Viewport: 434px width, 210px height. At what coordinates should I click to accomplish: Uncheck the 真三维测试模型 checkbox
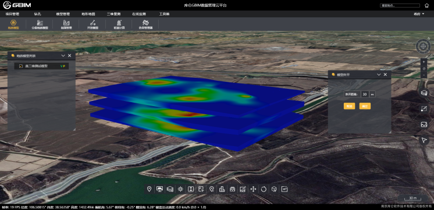pyautogui.click(x=21, y=66)
